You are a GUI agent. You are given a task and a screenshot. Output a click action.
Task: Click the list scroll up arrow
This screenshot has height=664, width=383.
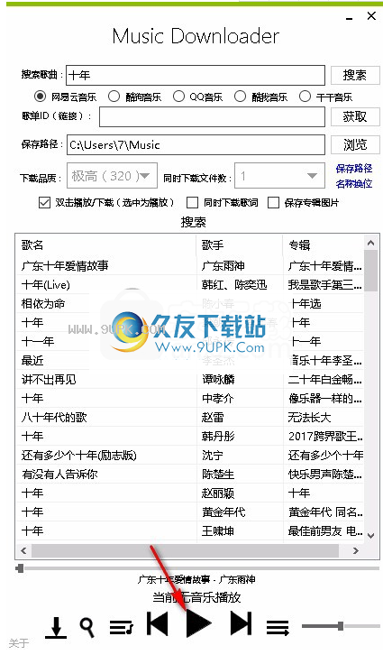point(370,243)
